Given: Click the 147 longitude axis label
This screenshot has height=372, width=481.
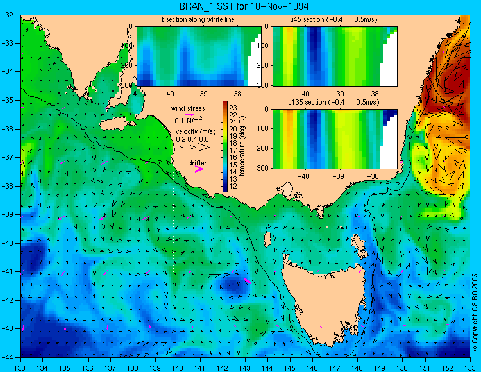Looking at the screenshot, I should pyautogui.click(x=335, y=368).
